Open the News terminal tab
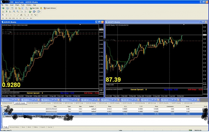 [23, 127]
